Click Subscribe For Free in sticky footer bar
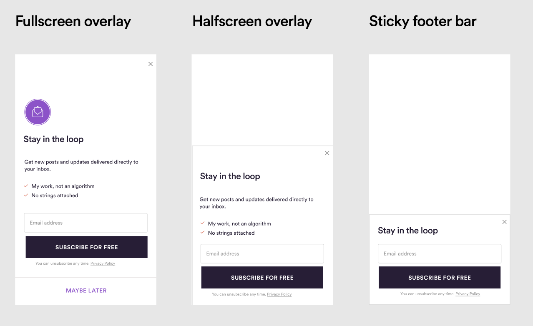 (440, 278)
